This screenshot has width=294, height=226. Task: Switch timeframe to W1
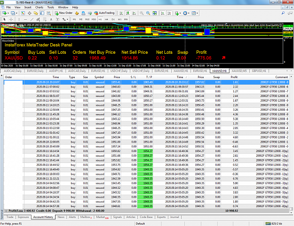(119, 19)
